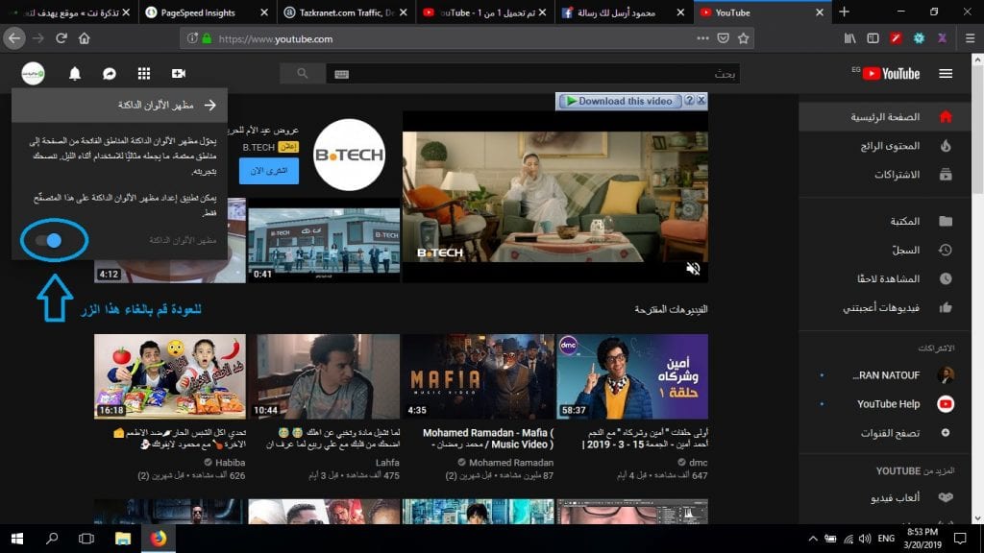
Task: Open Habiba channel name link
Action: (x=231, y=463)
